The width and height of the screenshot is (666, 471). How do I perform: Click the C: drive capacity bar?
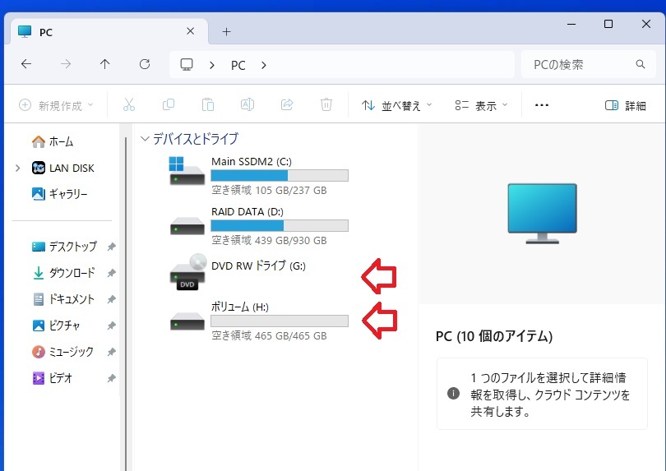click(x=280, y=175)
